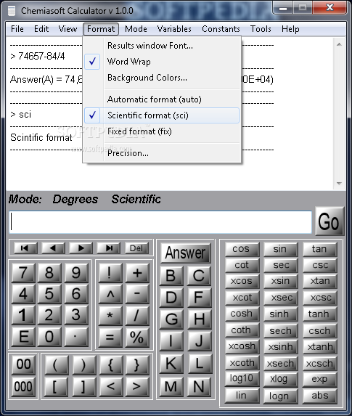
Task: Click the equals = key
Action: (x=110, y=338)
